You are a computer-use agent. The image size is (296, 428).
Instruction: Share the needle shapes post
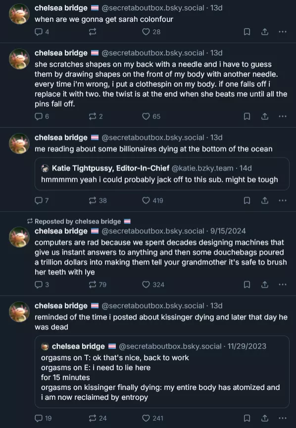tap(265, 116)
